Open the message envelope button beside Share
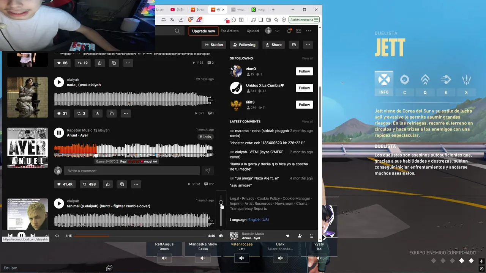Viewport: 486px width, 273px height. tap(293, 45)
